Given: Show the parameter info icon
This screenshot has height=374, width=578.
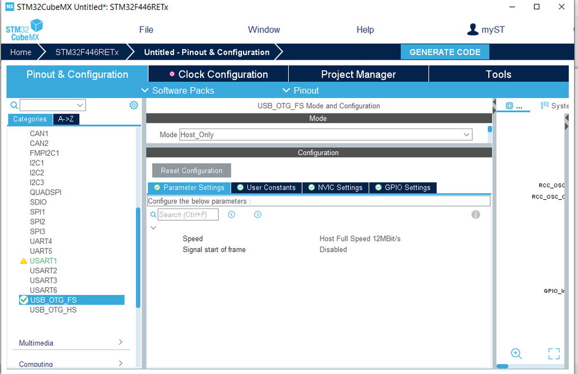Looking at the screenshot, I should point(476,215).
